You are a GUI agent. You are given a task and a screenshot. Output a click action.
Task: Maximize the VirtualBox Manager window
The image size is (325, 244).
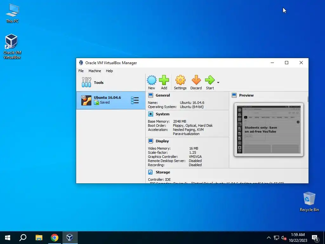287,63
